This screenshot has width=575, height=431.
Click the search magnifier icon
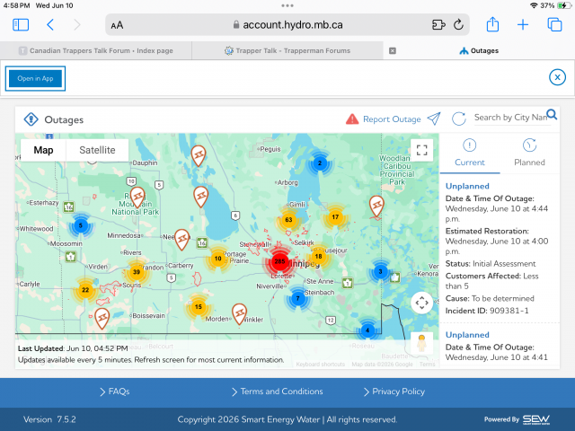pos(552,115)
